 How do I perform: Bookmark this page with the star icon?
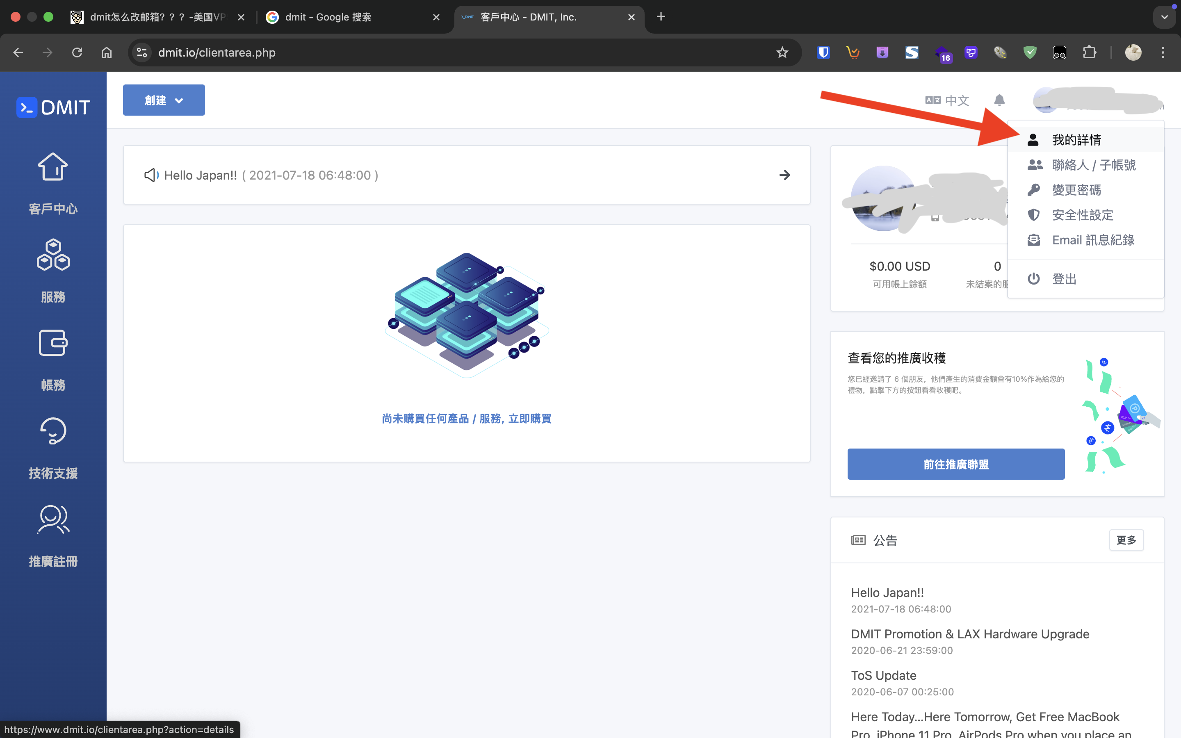[782, 52]
